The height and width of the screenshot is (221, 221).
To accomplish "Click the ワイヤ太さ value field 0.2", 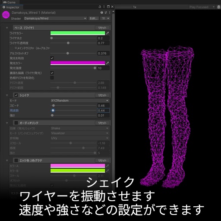I will coord(103,38).
